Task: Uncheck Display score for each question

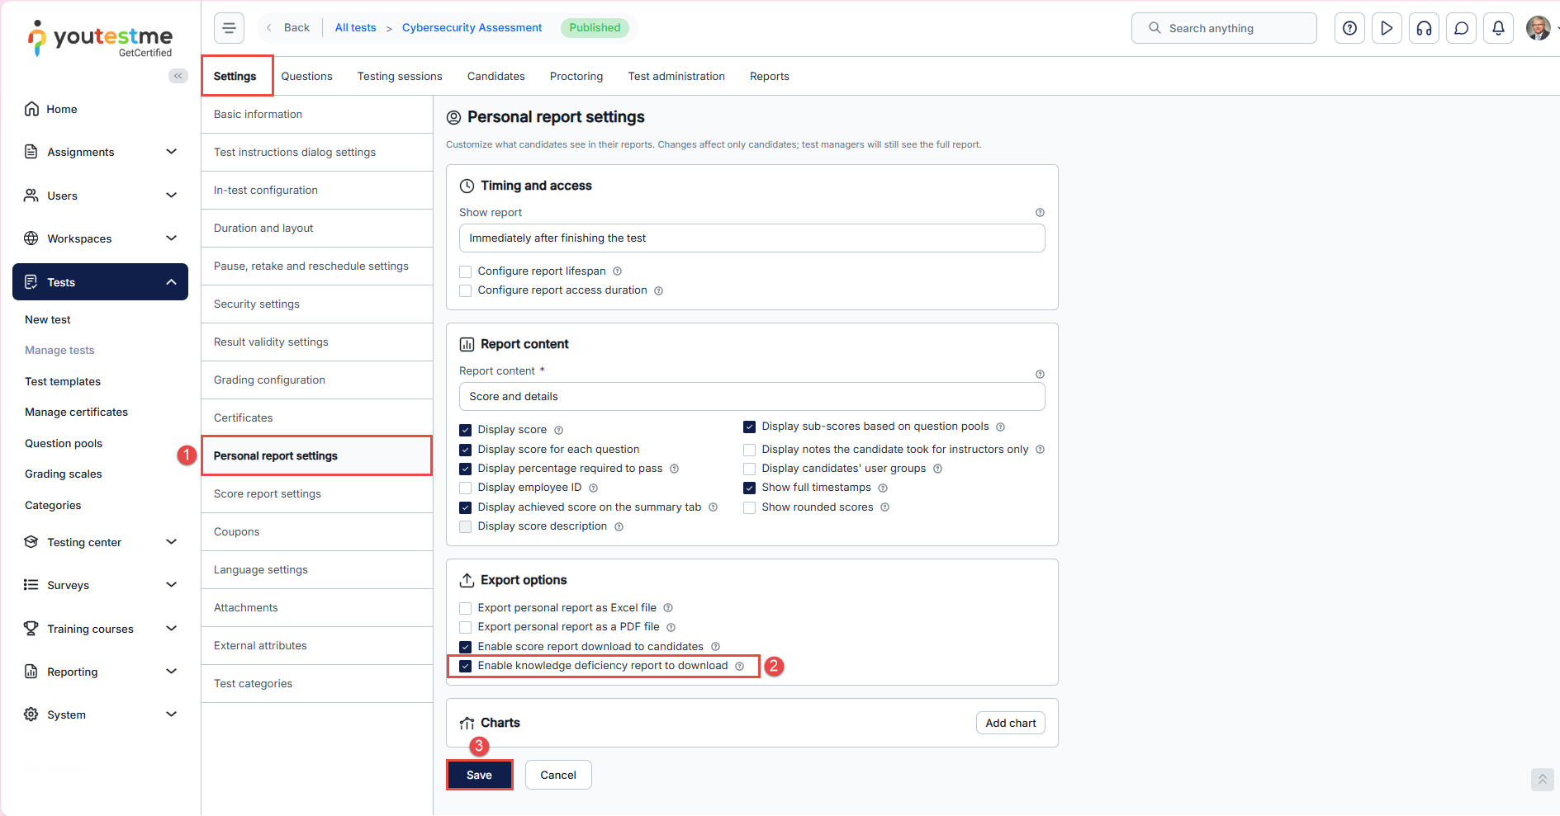Action: point(466,450)
